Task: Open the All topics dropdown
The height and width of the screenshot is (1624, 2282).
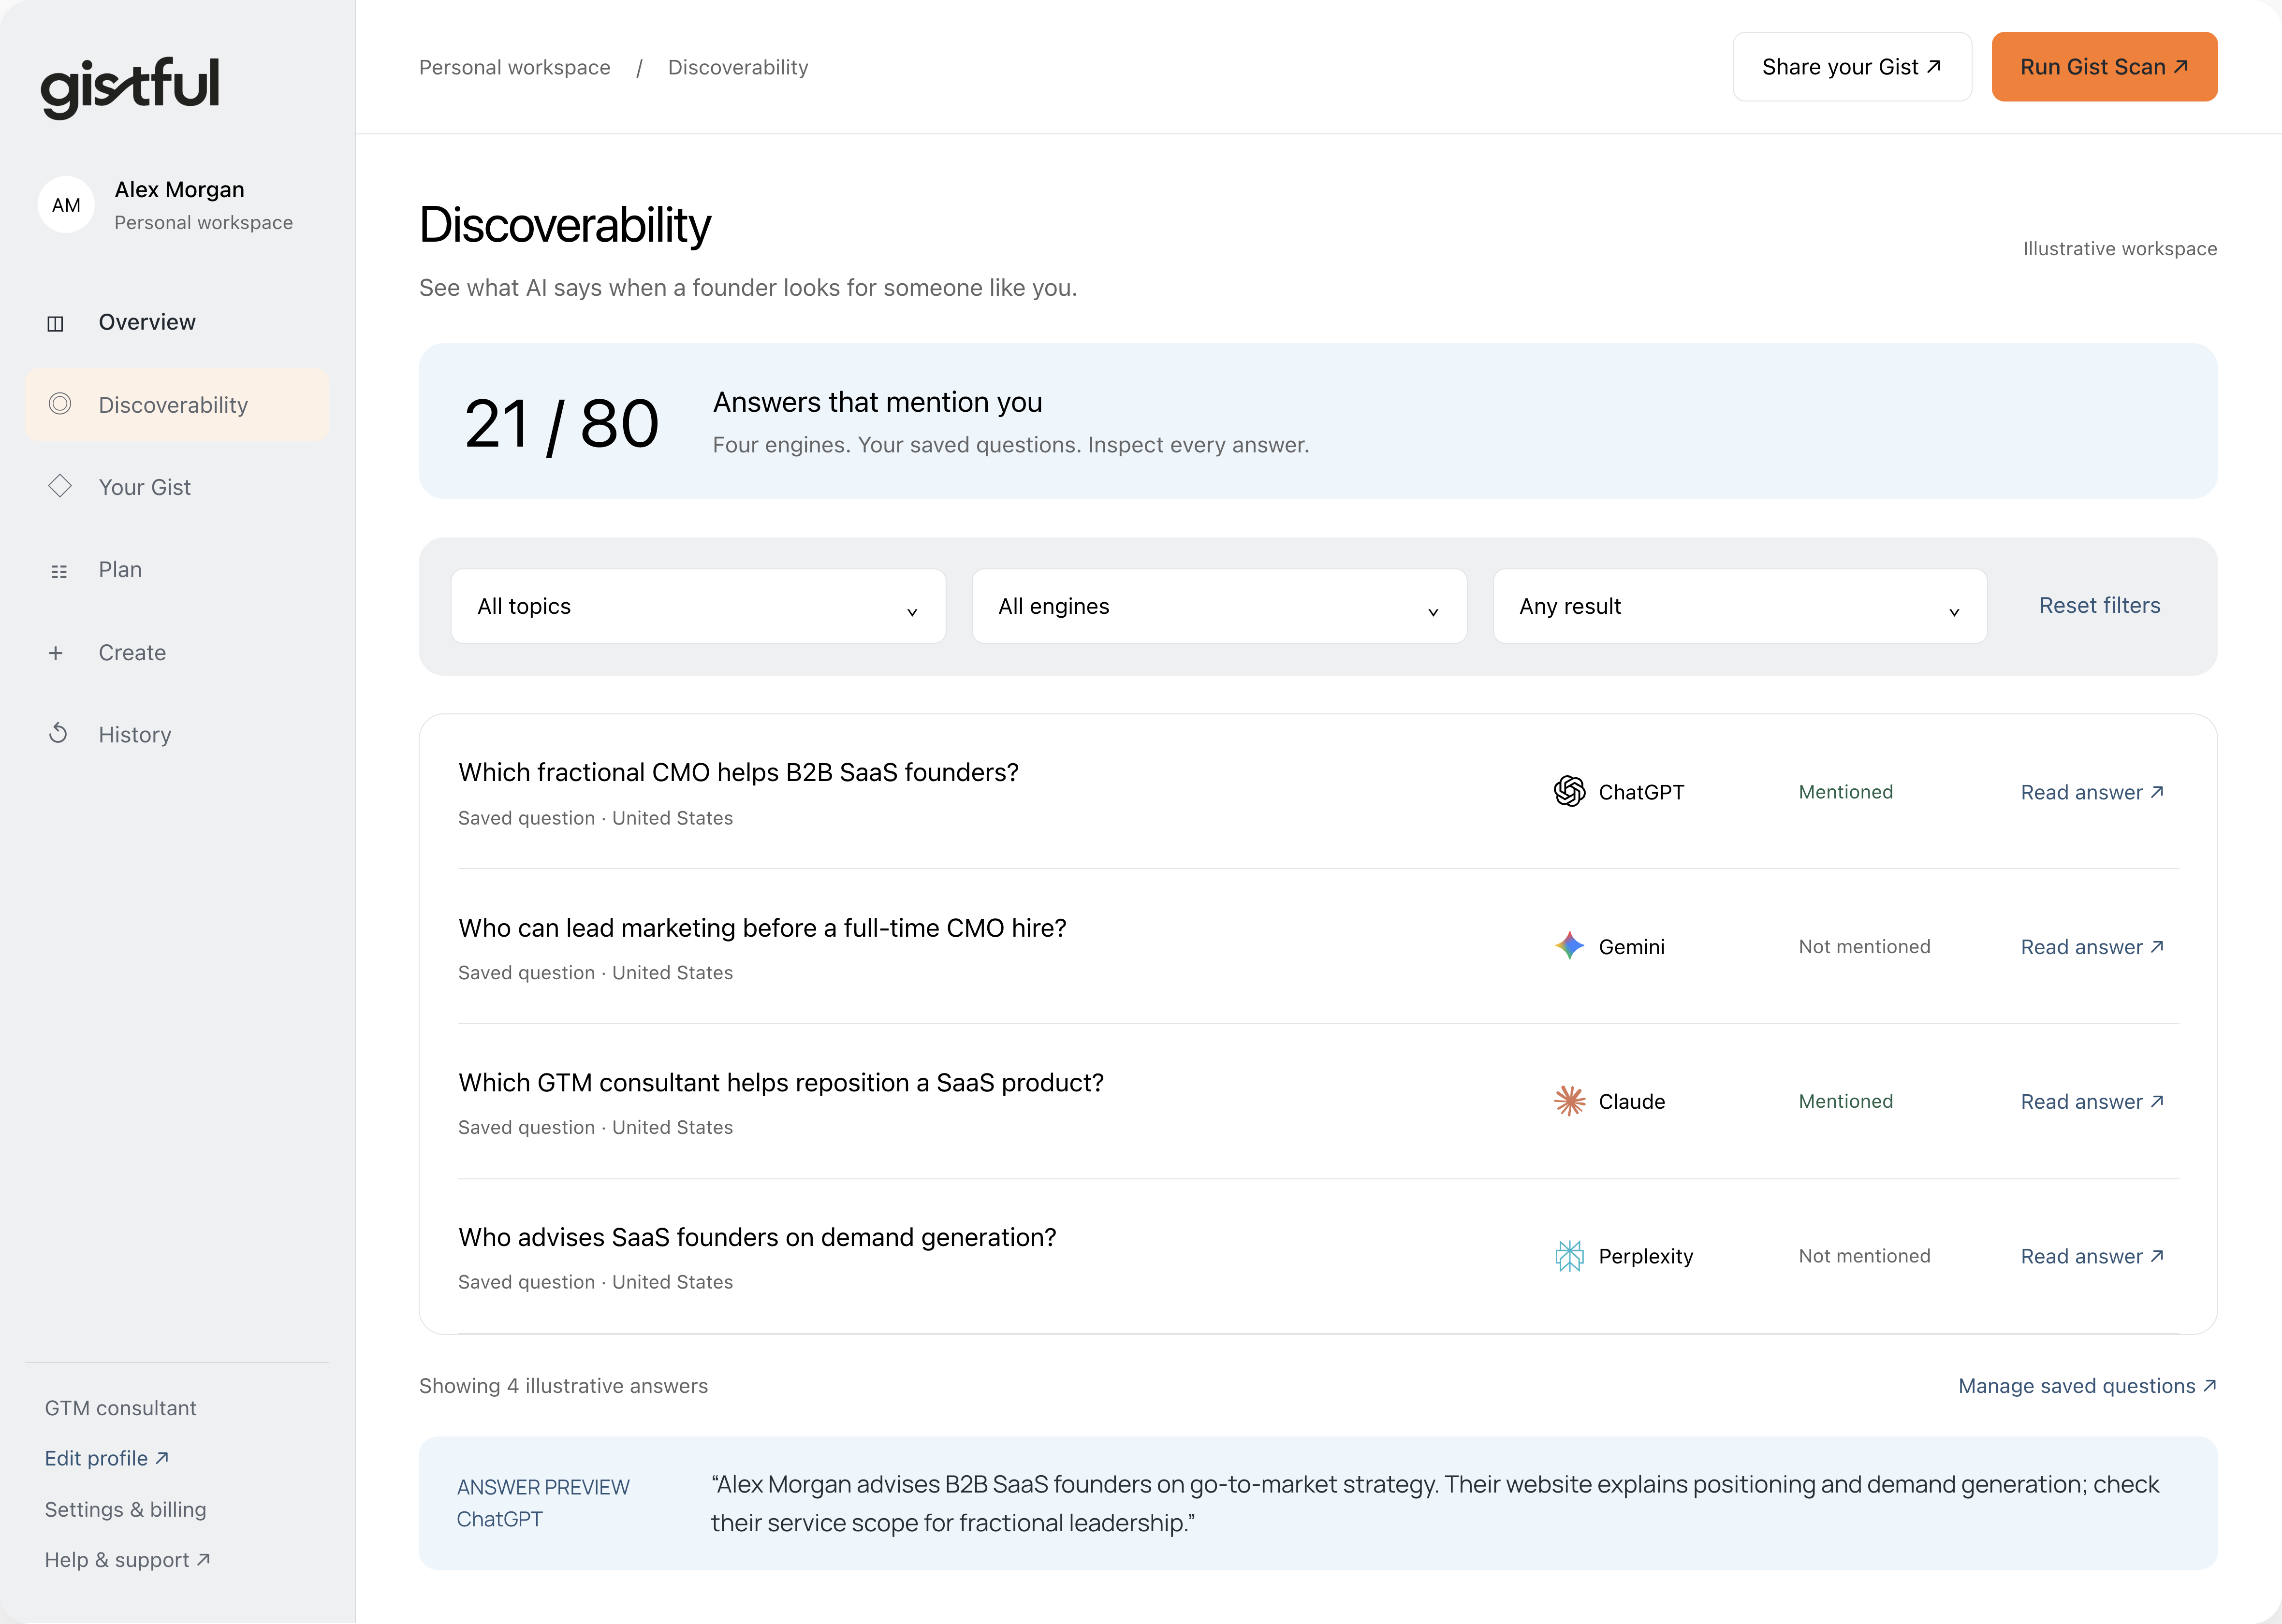Action: click(698, 606)
